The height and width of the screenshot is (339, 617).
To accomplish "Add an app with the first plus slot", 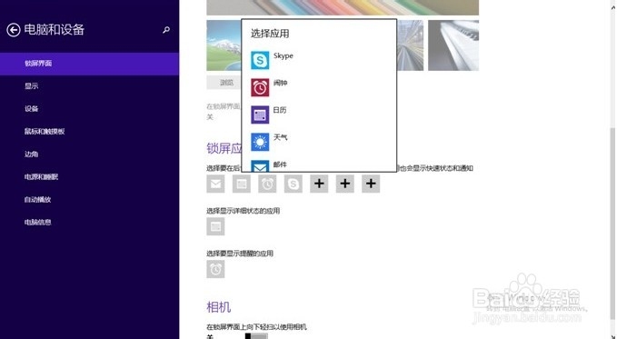I will [x=319, y=184].
